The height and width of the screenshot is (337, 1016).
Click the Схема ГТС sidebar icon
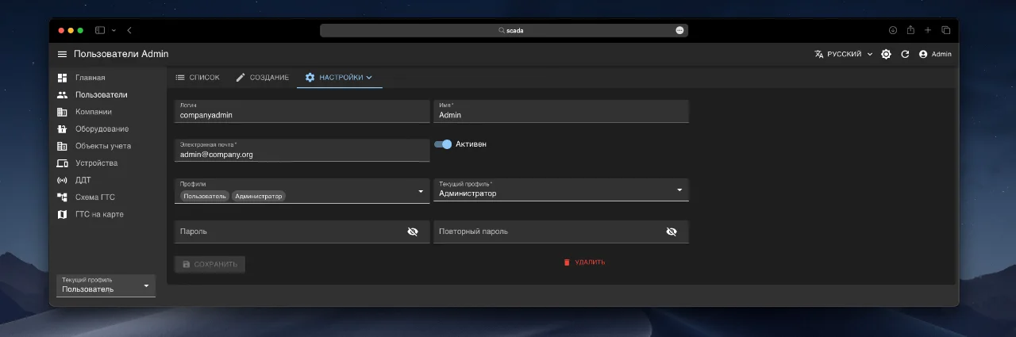[x=62, y=197]
